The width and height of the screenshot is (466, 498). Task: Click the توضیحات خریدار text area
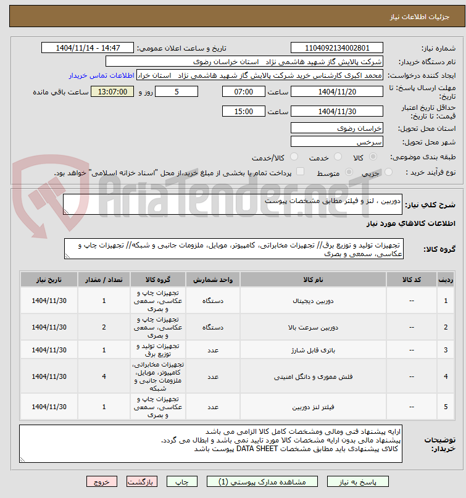(x=210, y=444)
